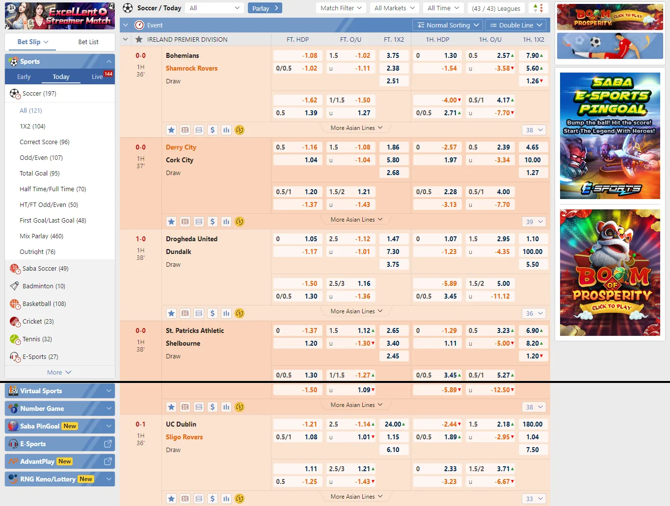
Task: Collapse the Ireland Premier Division league
Action: pos(126,39)
